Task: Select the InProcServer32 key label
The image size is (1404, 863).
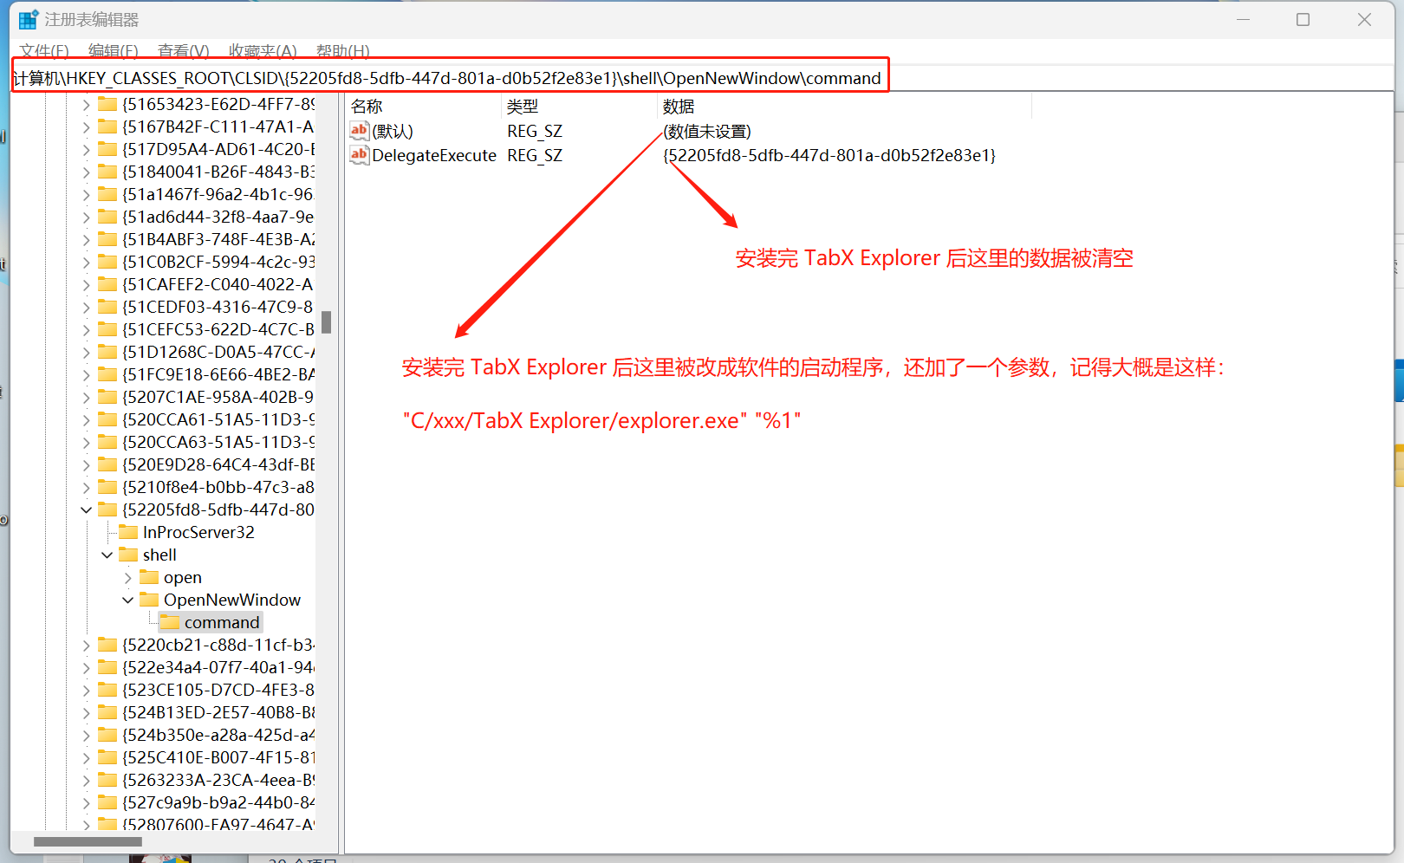Action: (x=198, y=532)
